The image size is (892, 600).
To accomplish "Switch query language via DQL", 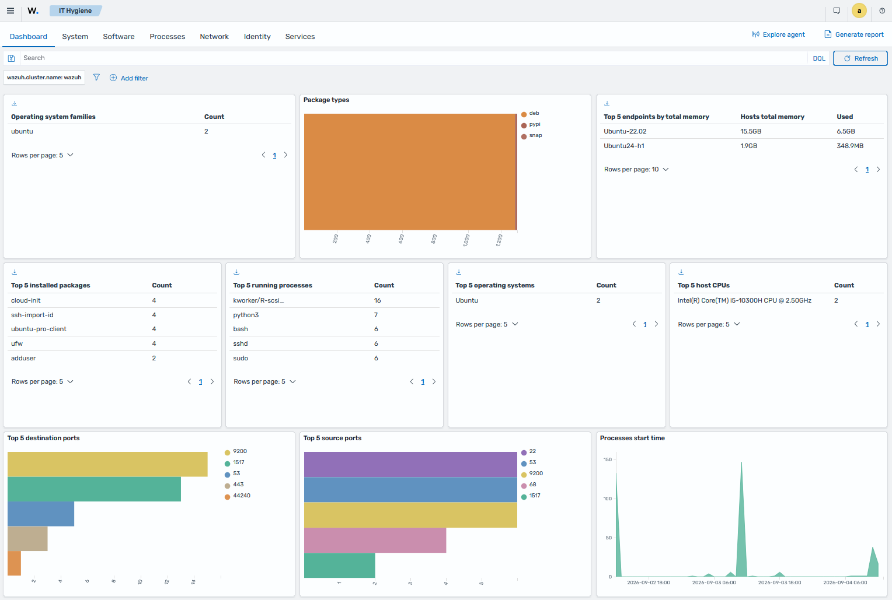I will [819, 58].
